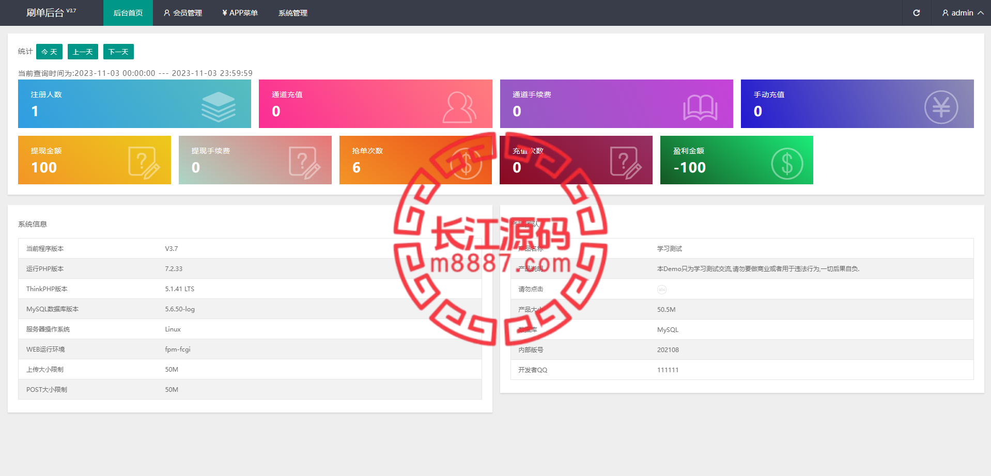Click the dollar icon on 盈利金额 card

coord(787,164)
